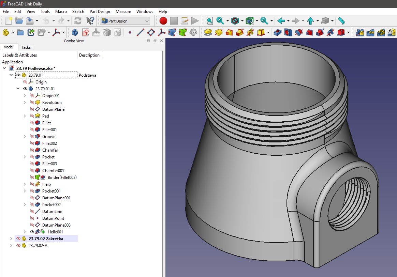This screenshot has height=277, width=397.
Task: Start macro recording with red circle
Action: tap(163, 21)
